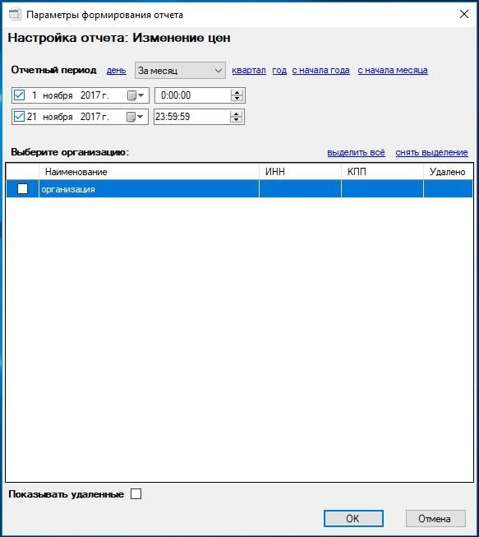
Task: Click the report window icon in title bar
Action: pos(15,15)
